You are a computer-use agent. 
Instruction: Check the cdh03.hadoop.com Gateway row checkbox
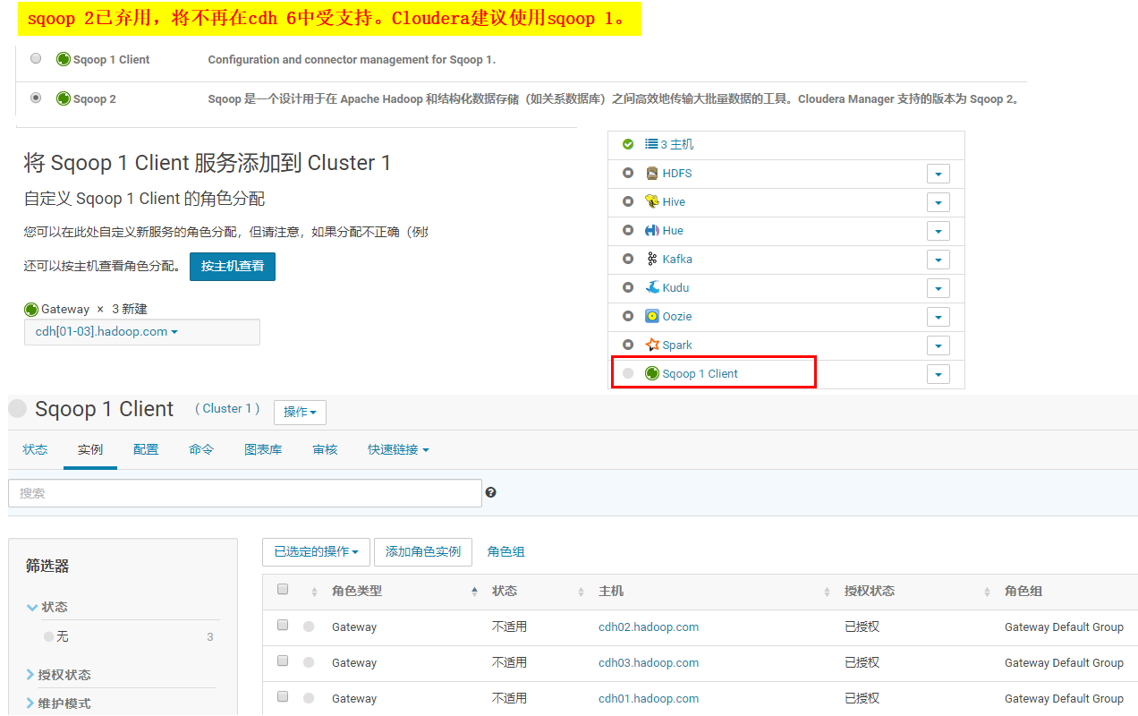click(x=283, y=661)
